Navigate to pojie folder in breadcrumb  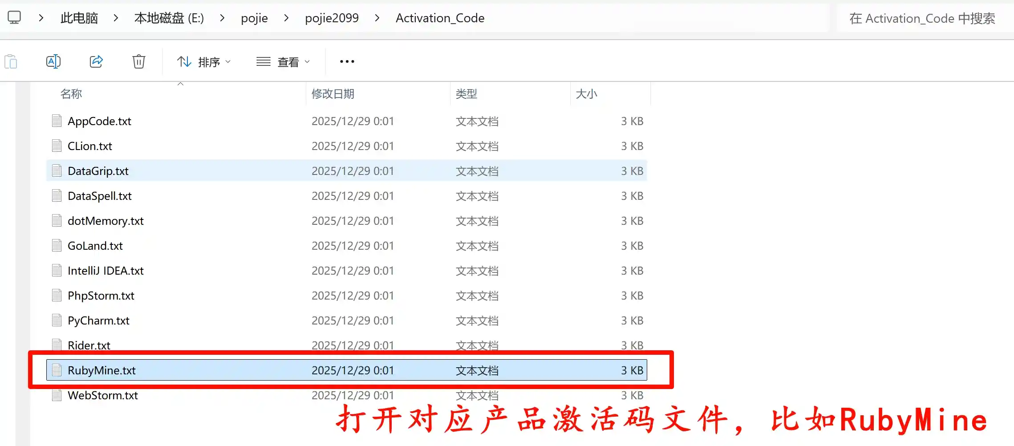[x=254, y=18]
